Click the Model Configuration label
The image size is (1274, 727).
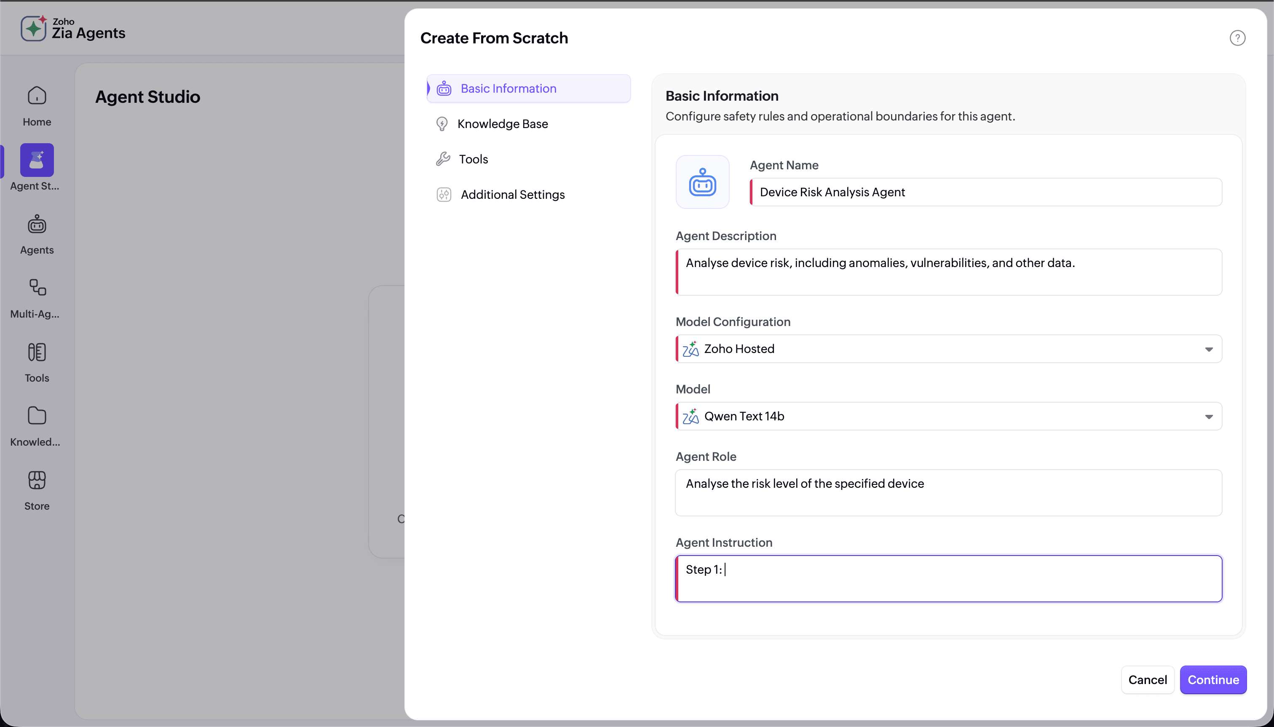pyautogui.click(x=733, y=321)
